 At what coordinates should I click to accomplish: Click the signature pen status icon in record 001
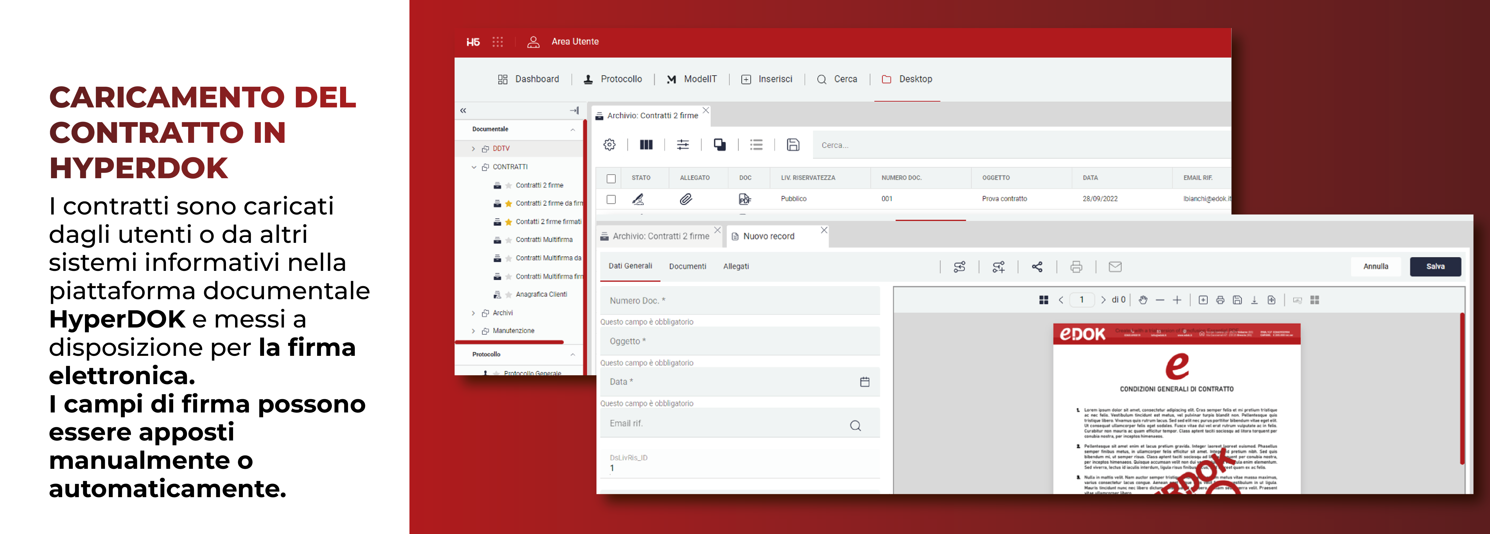[638, 199]
